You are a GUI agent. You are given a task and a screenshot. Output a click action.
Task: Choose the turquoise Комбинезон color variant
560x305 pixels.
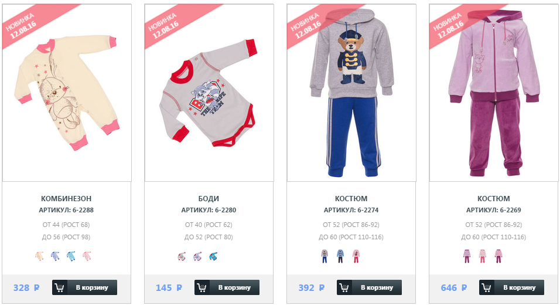point(71,256)
